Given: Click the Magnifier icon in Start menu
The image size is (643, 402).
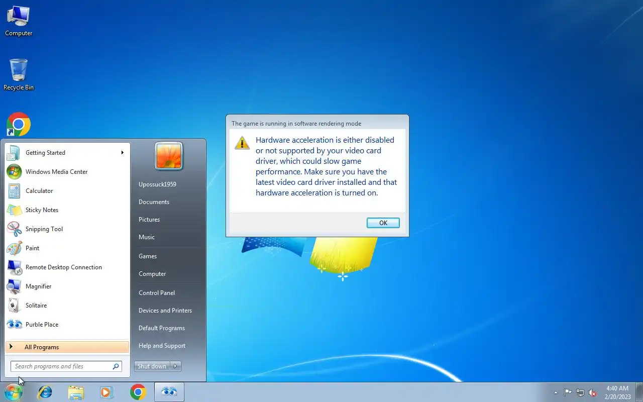Looking at the screenshot, I should pyautogui.click(x=14, y=286).
